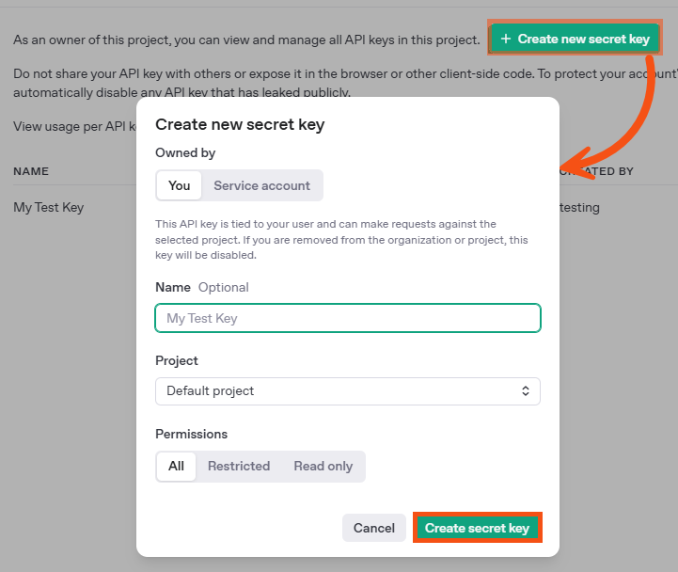Click the 'View usage per API key' text

(x=75, y=126)
